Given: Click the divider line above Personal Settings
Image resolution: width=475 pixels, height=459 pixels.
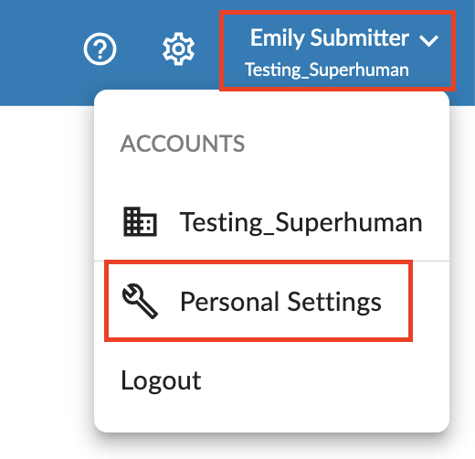Looking at the screenshot, I should click(x=271, y=261).
